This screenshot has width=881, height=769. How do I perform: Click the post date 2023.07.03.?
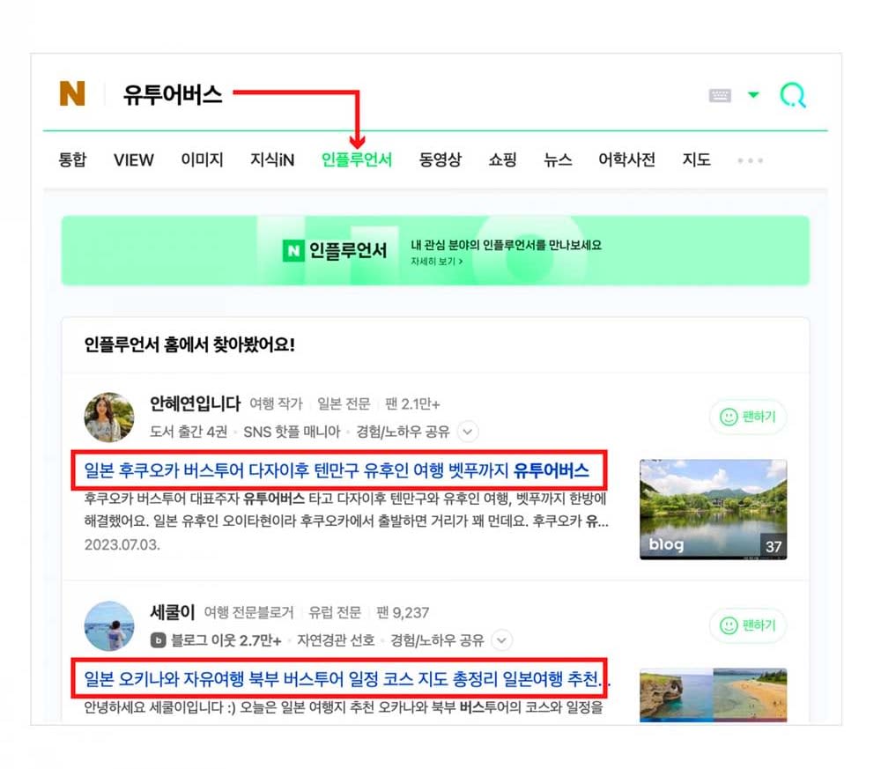click(122, 545)
